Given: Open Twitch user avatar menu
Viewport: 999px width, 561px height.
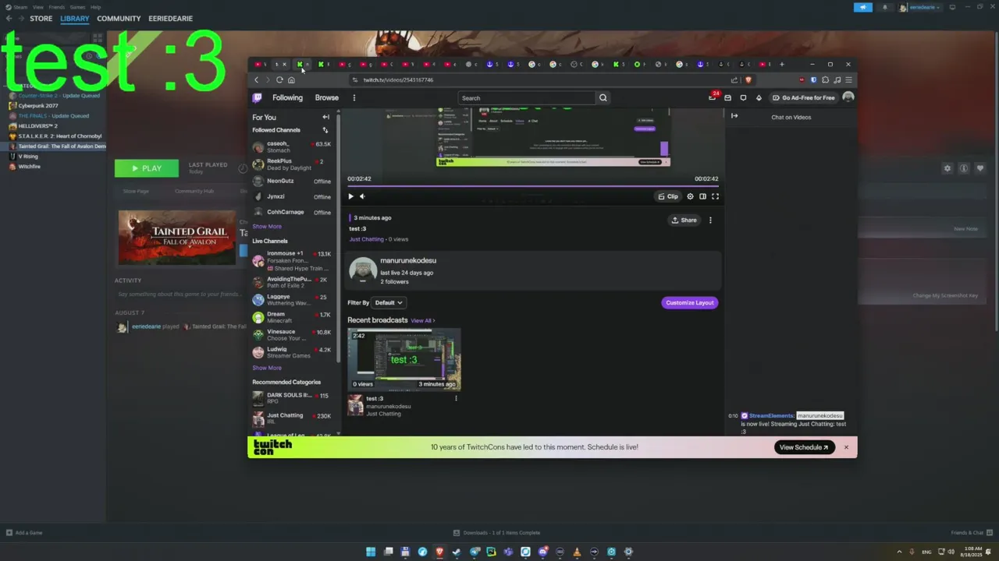Looking at the screenshot, I should click(x=848, y=97).
